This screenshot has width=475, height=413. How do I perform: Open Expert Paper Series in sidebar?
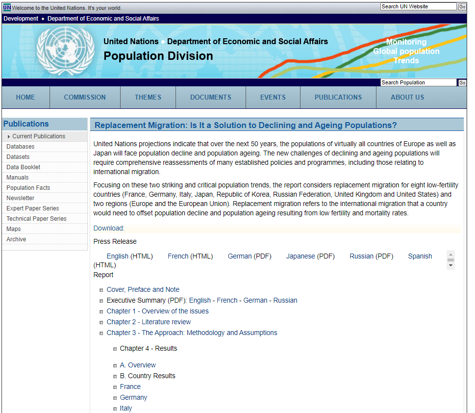[x=33, y=208]
